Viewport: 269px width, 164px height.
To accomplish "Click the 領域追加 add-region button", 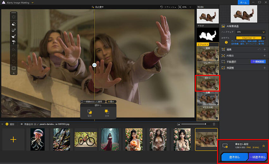I will pos(258,62).
